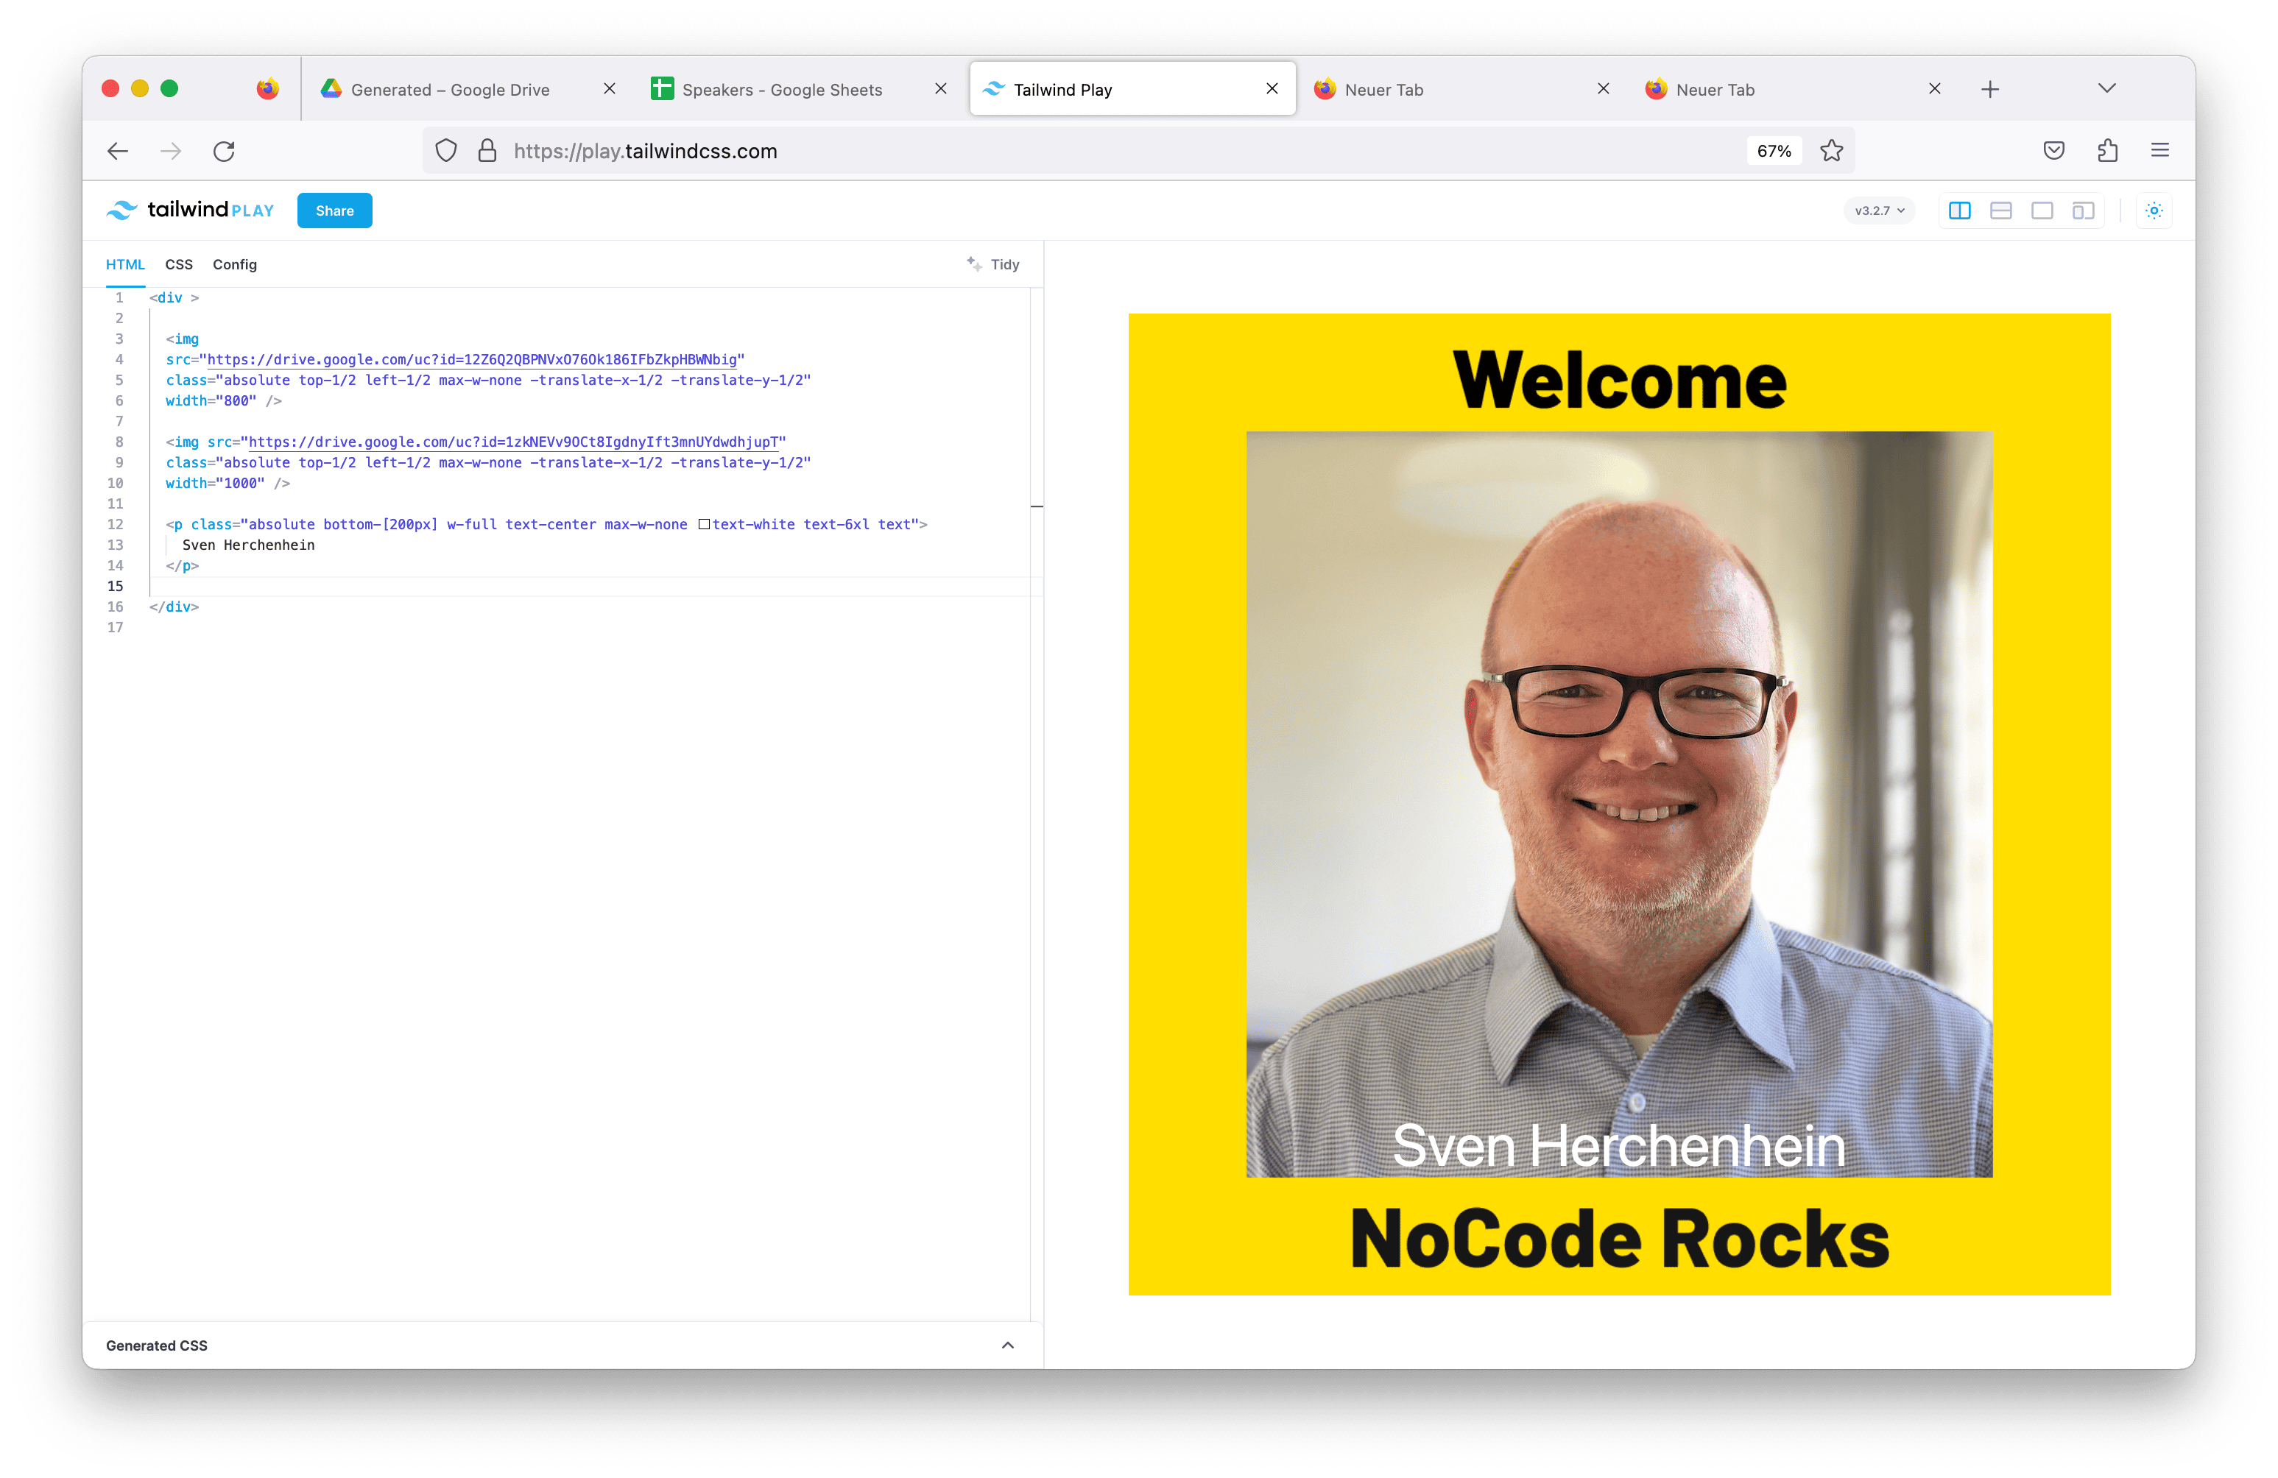The image size is (2278, 1478).
Task: Select preview-only layout icon
Action: [2042, 211]
